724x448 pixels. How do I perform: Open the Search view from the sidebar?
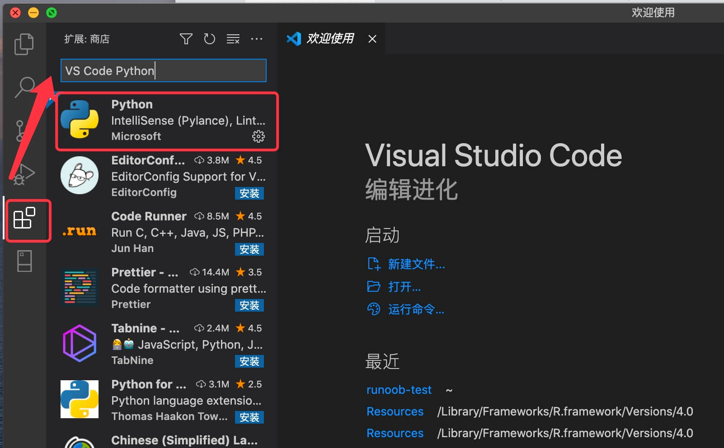pyautogui.click(x=24, y=87)
